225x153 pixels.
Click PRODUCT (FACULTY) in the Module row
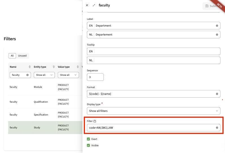(63, 87)
